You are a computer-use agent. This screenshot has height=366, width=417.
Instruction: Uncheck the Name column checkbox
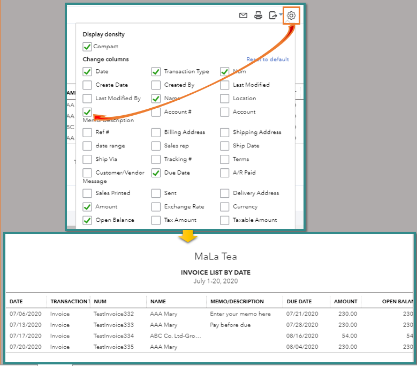156,99
